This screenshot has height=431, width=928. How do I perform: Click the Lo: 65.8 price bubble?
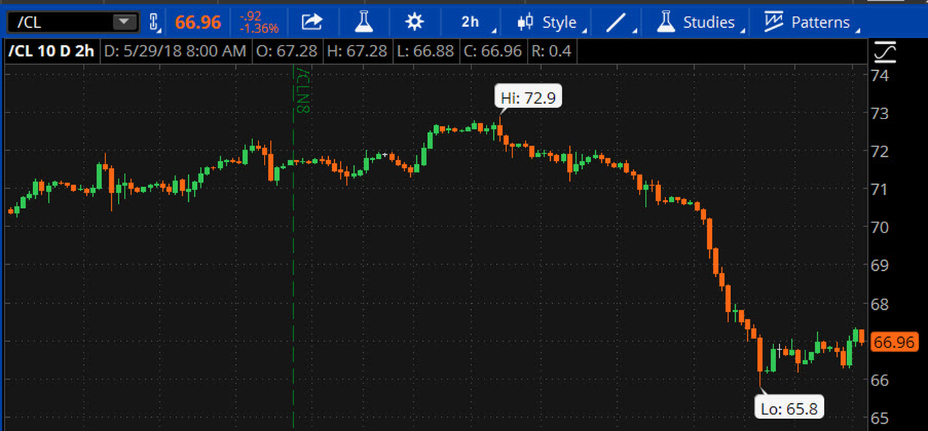click(x=789, y=408)
